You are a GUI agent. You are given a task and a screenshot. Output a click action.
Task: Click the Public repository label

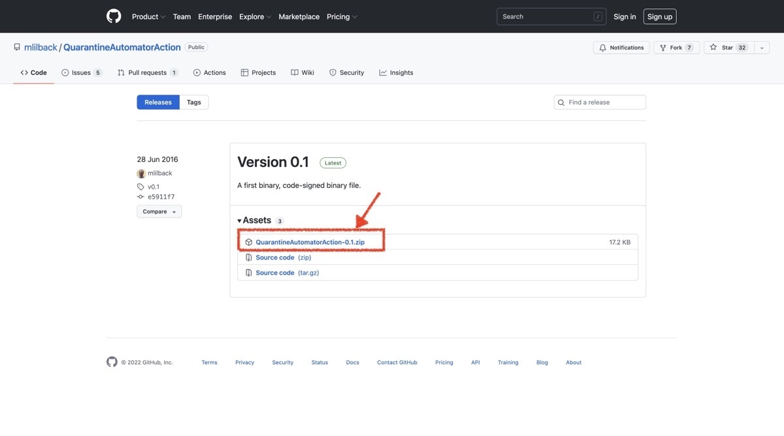pyautogui.click(x=196, y=47)
